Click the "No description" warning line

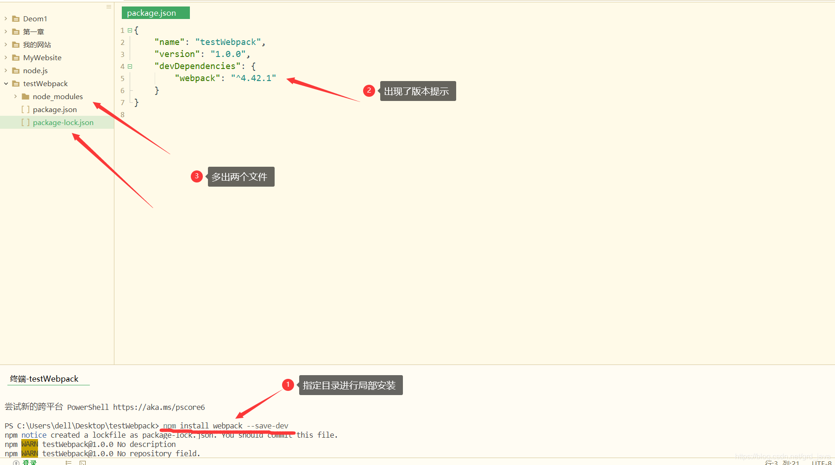90,444
